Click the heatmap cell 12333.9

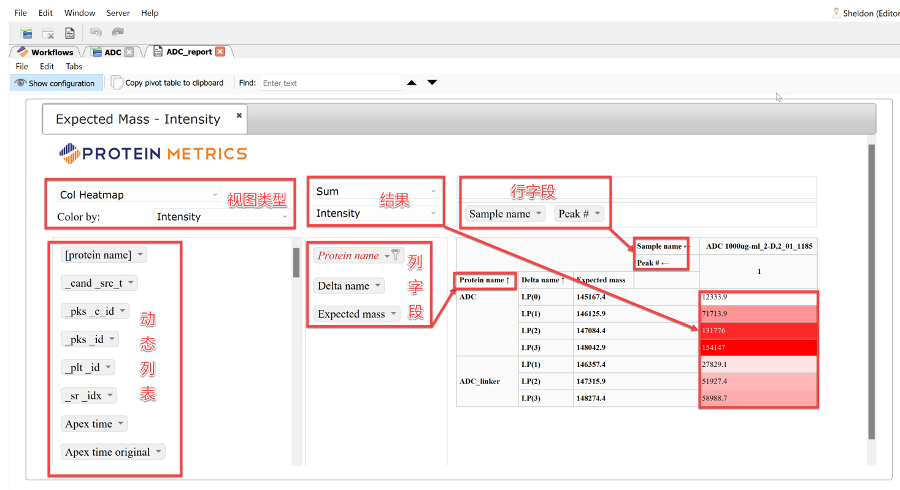click(x=758, y=297)
